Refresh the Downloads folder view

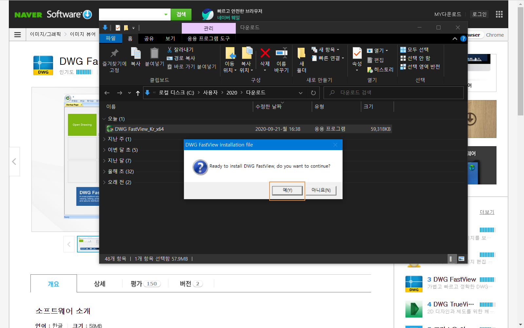(x=313, y=93)
